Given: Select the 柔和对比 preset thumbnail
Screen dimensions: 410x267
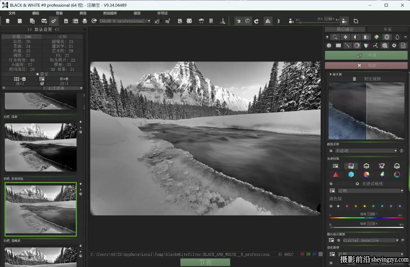Looking at the screenshot, I should tap(41, 209).
